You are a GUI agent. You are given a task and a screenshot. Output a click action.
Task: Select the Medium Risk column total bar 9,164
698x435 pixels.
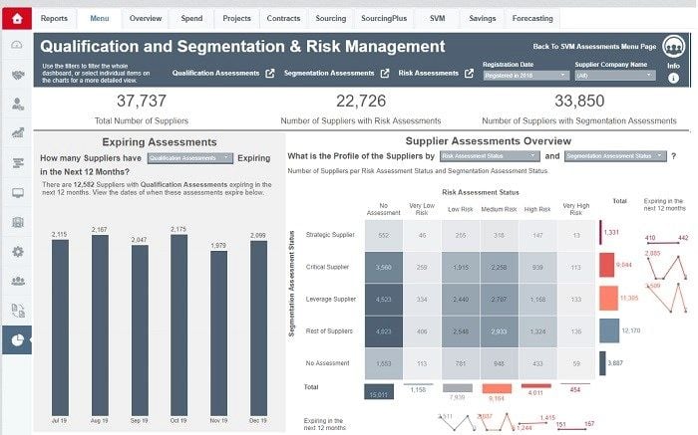pyautogui.click(x=497, y=389)
